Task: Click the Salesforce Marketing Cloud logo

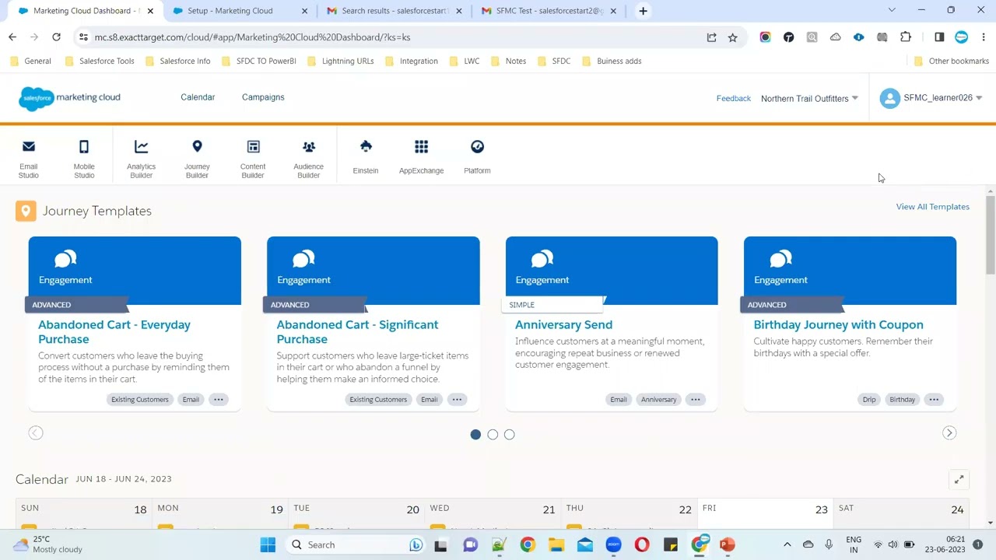Action: [70, 98]
